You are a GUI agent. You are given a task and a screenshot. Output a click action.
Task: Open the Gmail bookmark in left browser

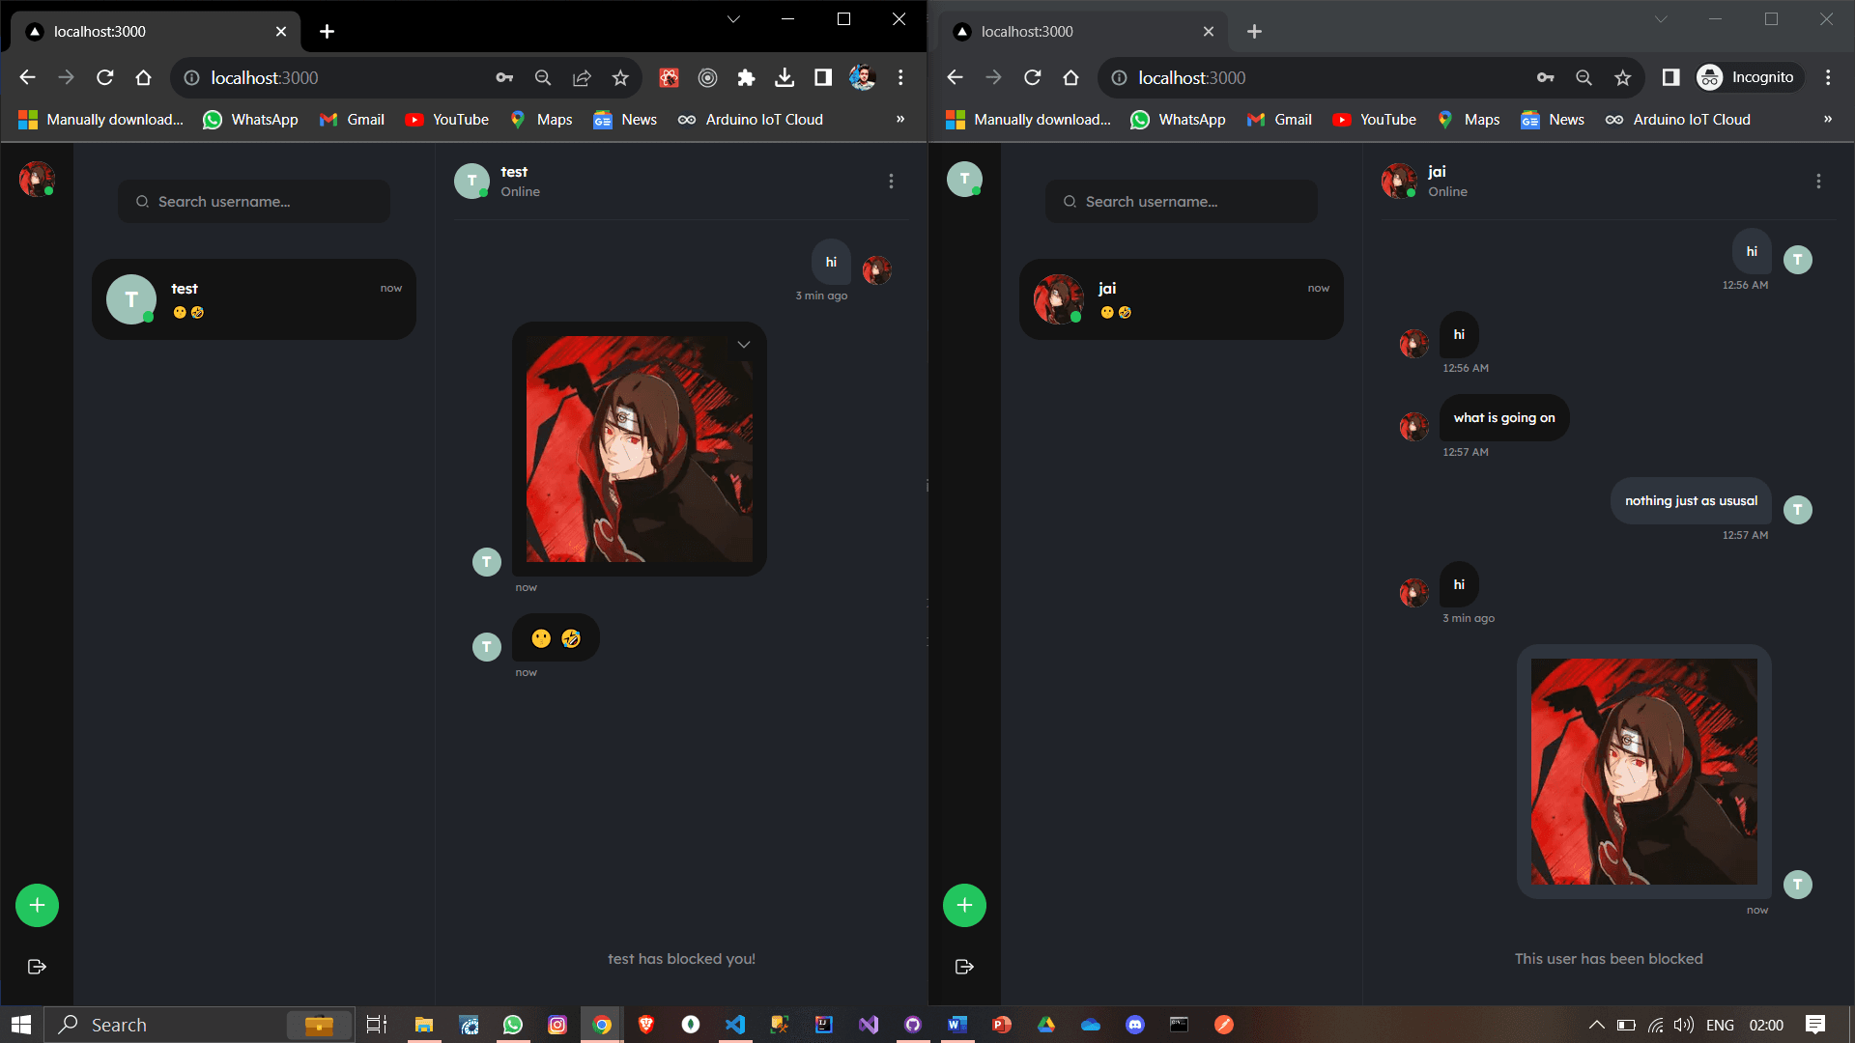(352, 119)
